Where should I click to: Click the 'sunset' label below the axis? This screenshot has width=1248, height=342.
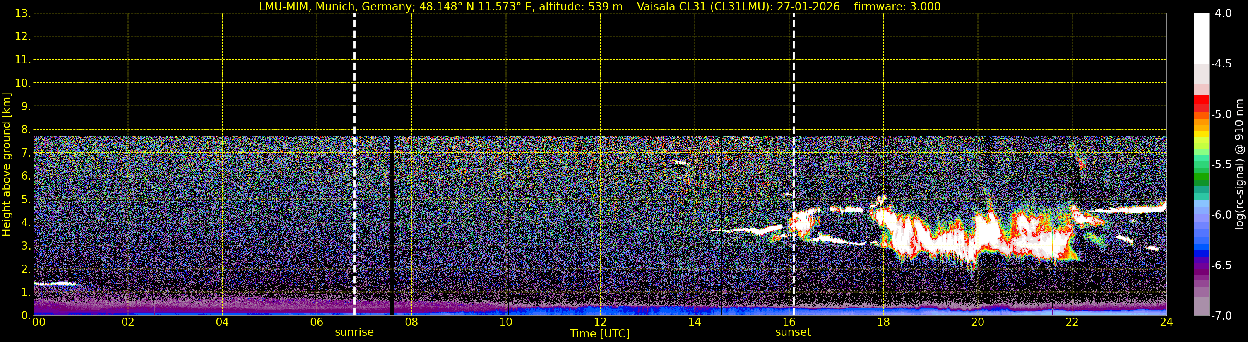pos(793,332)
